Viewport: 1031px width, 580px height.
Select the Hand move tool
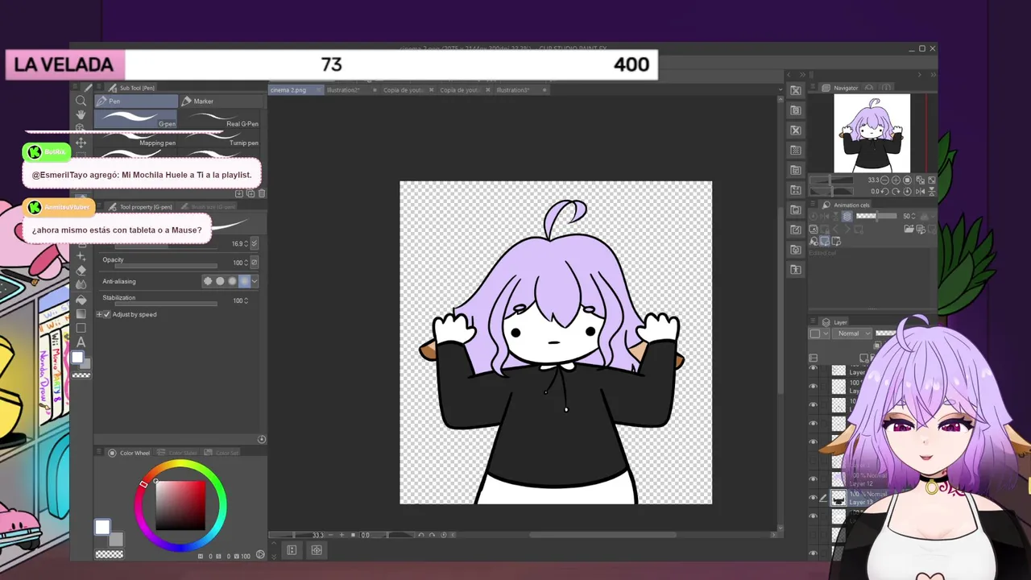coord(81,114)
